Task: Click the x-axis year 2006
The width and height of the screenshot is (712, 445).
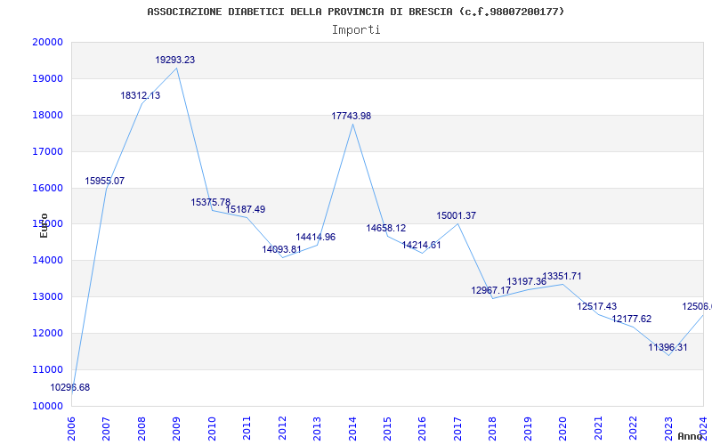Action: (x=71, y=428)
